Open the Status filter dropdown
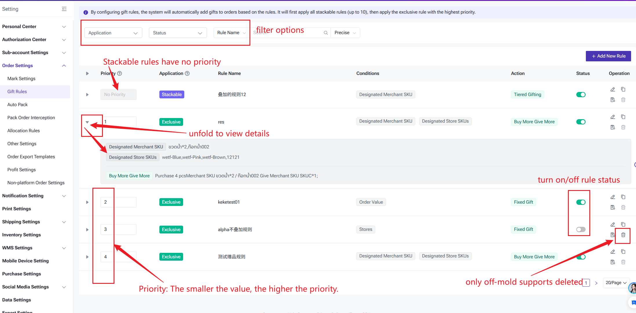The image size is (636, 313). point(177,33)
